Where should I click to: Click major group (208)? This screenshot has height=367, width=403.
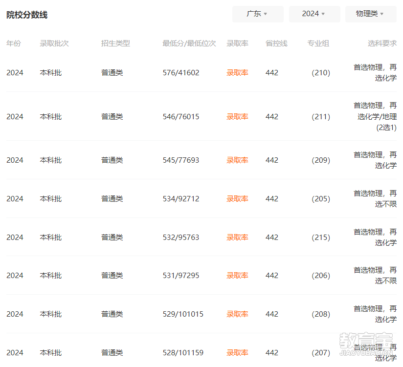pyautogui.click(x=321, y=314)
